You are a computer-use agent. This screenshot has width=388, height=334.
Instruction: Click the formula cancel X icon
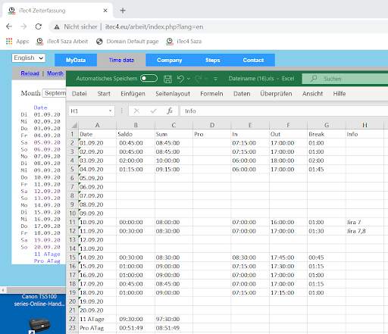click(136, 111)
